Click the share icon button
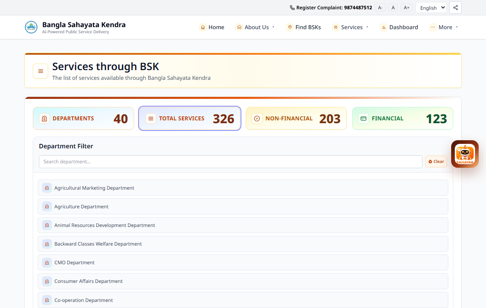Image resolution: width=486 pixels, height=308 pixels. pyautogui.click(x=455, y=8)
